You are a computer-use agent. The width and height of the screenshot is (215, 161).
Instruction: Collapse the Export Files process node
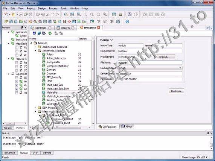click(x=9, y=74)
